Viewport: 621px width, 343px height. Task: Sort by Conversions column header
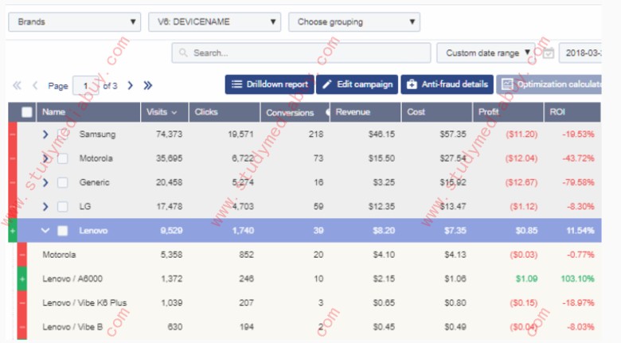click(295, 112)
